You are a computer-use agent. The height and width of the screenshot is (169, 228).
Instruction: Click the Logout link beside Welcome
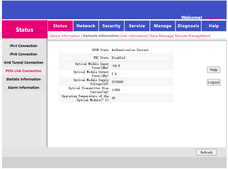[x=212, y=18]
